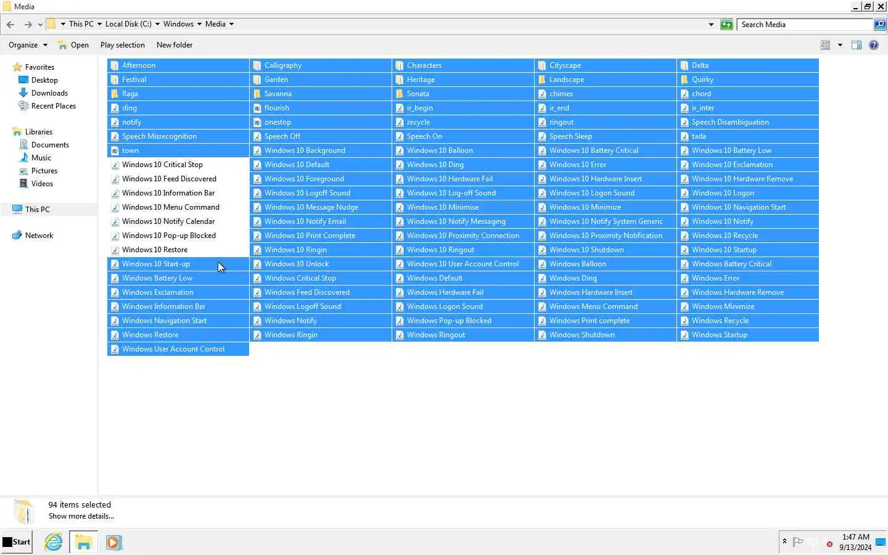Open the view options dropdown arrow

pos(840,45)
